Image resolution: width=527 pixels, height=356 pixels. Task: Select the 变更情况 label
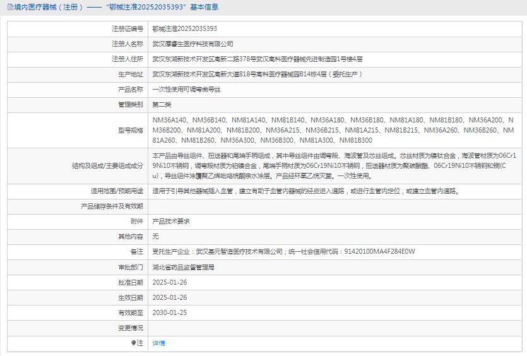(x=131, y=328)
